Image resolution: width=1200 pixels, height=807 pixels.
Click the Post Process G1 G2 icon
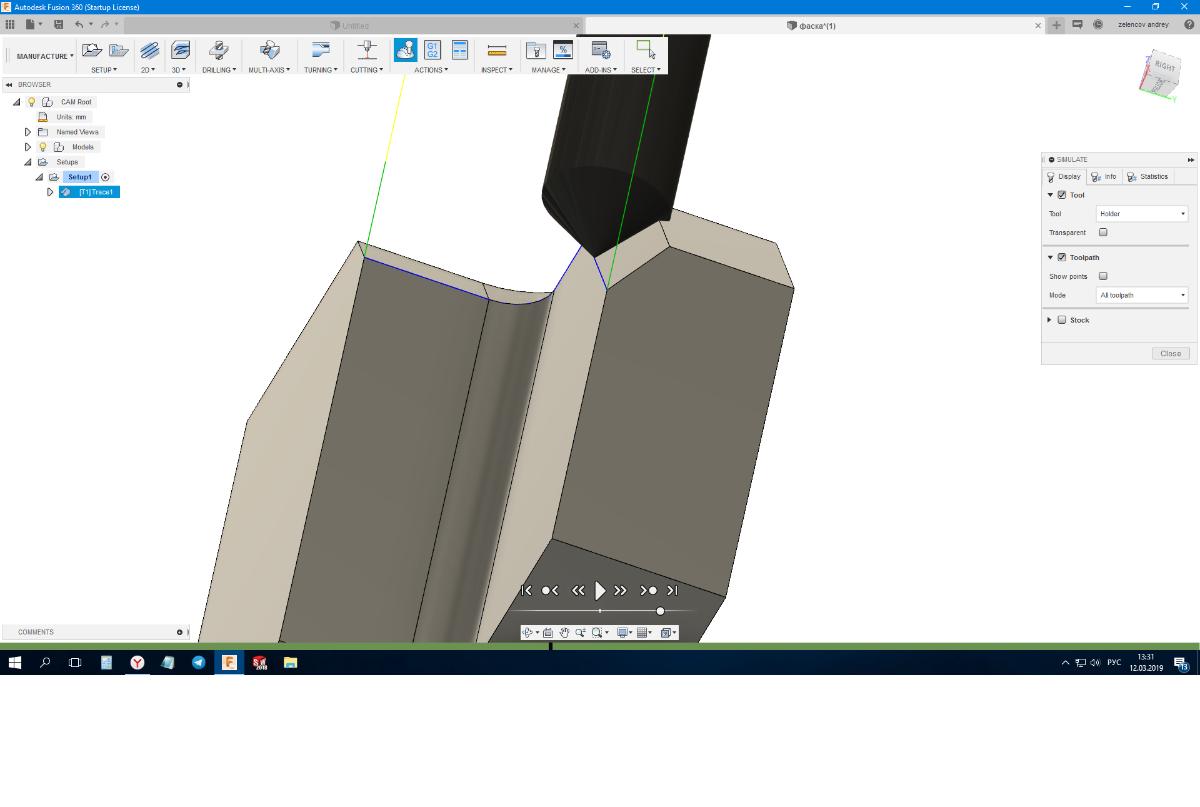click(432, 51)
